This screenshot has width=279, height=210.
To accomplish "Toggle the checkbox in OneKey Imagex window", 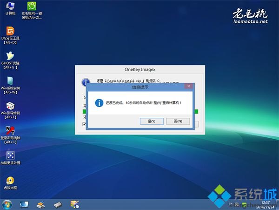I will click(84, 124).
